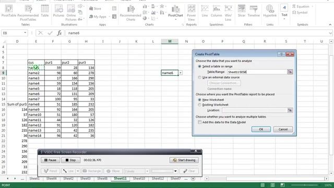Adjust the zoom slider in status bar

coord(305,185)
